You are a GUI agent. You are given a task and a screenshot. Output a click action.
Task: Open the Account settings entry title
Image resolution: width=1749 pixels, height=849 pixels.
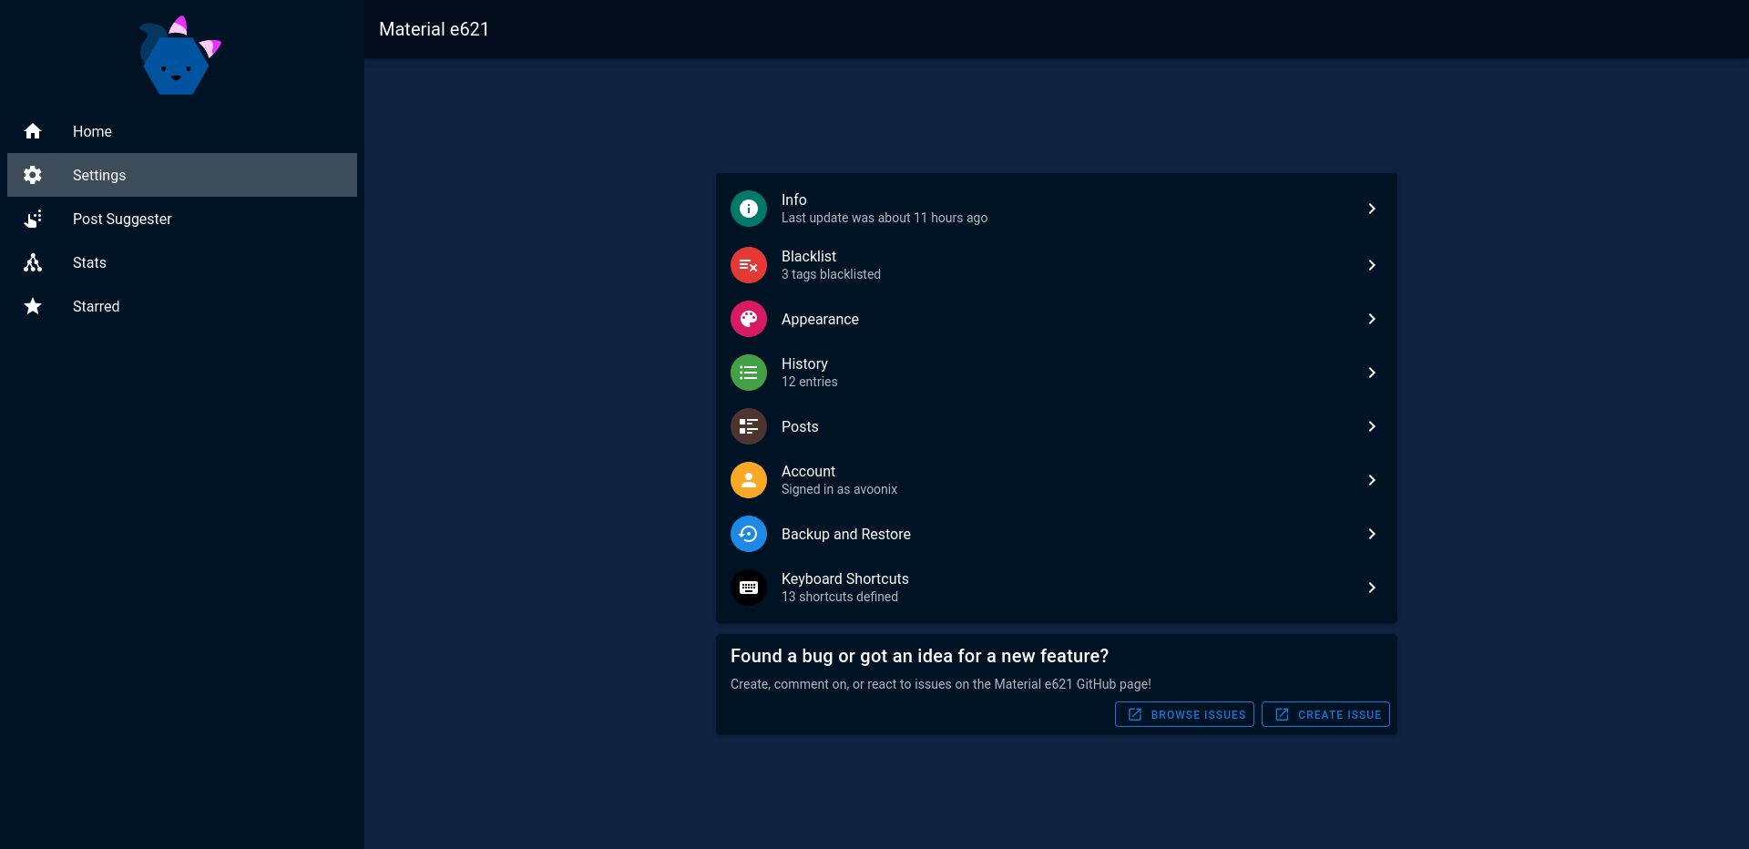[808, 471]
